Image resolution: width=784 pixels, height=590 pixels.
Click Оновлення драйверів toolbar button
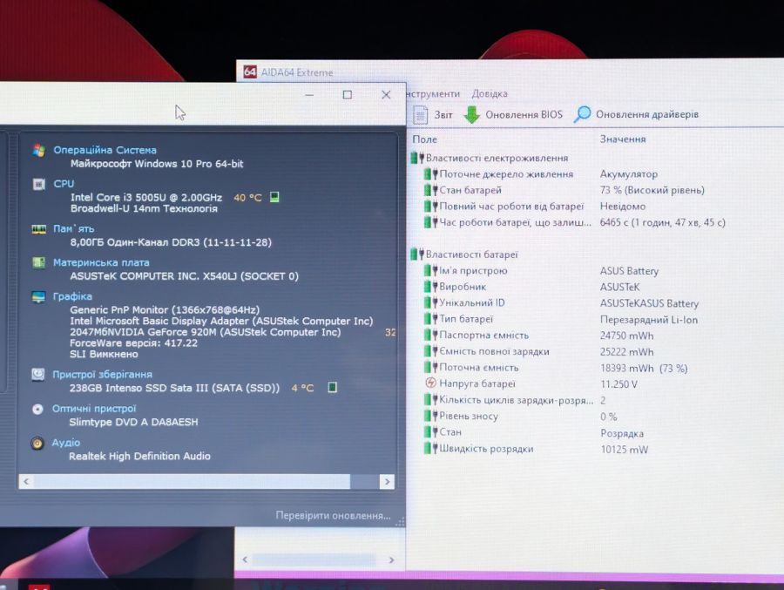click(x=636, y=114)
